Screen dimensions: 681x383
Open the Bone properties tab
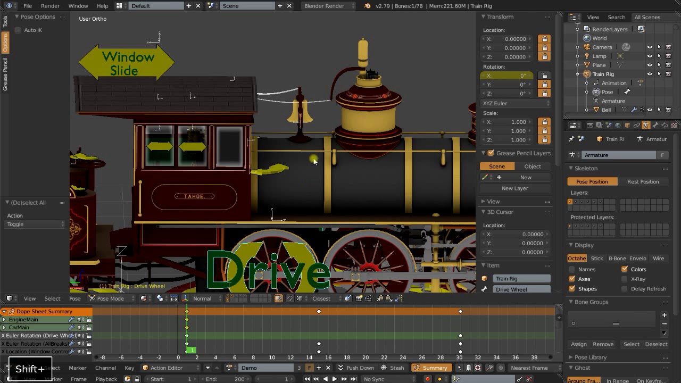coord(655,125)
